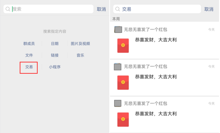Viewport: 220px width, 133px height.
Task: Click the magnifier icon in left search bar
Action: point(8,9)
